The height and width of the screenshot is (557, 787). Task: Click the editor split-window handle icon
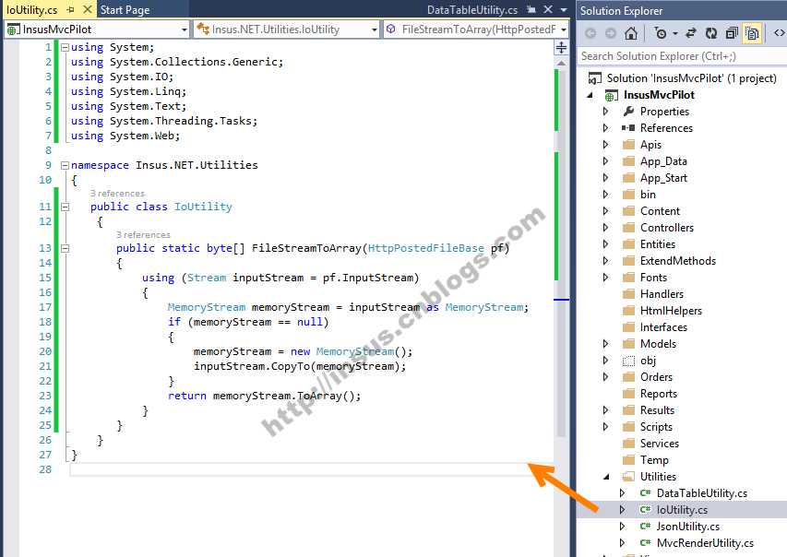tap(561, 48)
